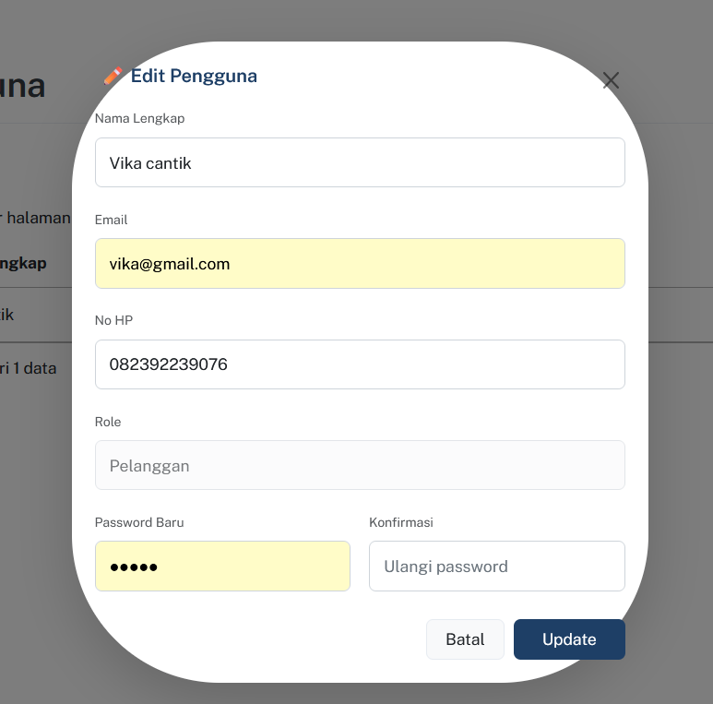Focus the Password Baru field
Screen dimensions: 713x704
(x=222, y=566)
